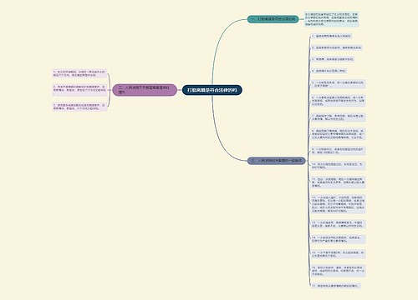Viewport: 418px width, 300px height.
Task: Select item 14 under branch 三
Action: [338, 239]
